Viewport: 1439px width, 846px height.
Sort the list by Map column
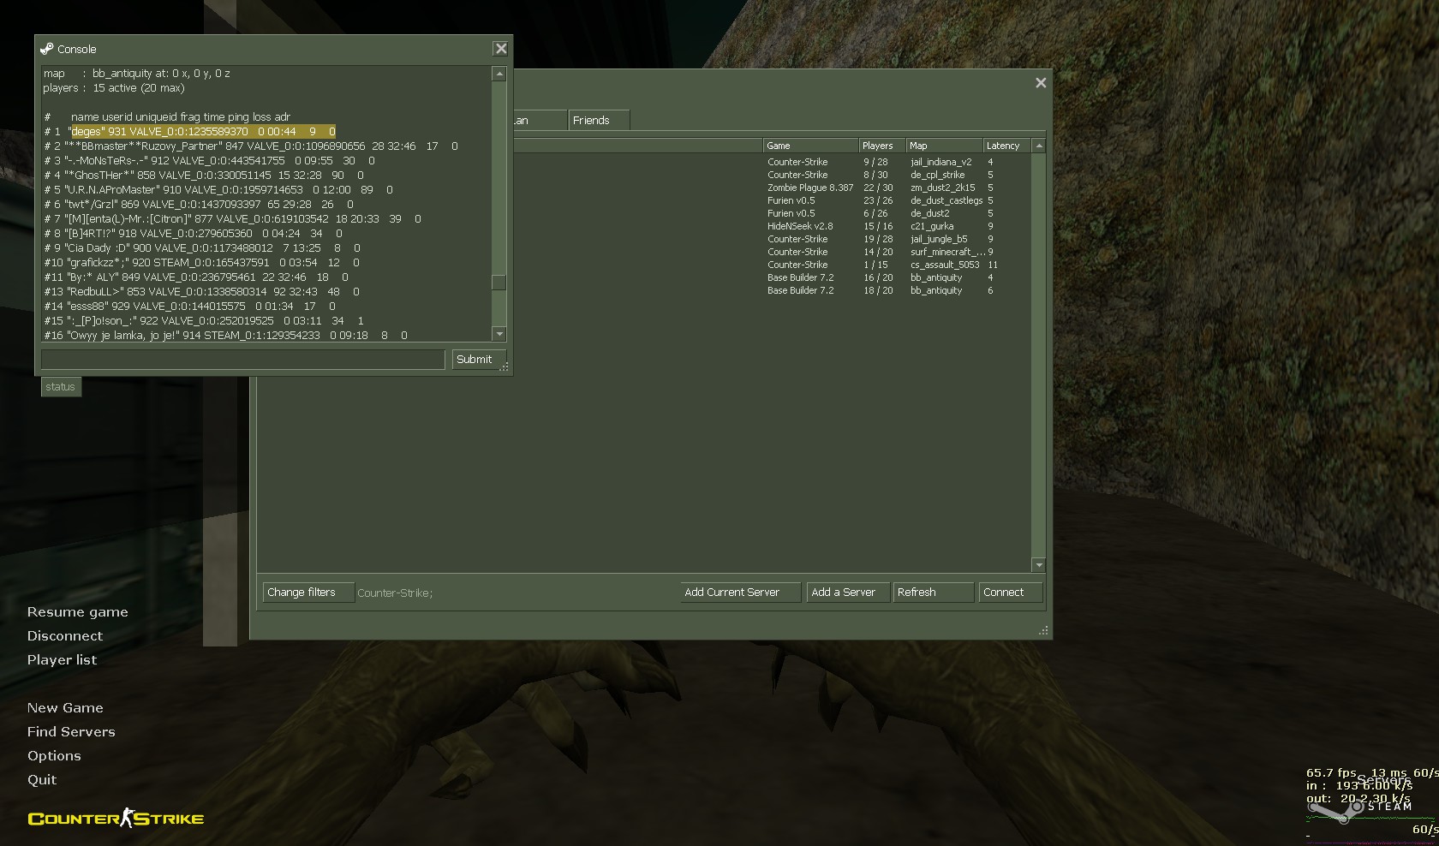click(x=943, y=146)
